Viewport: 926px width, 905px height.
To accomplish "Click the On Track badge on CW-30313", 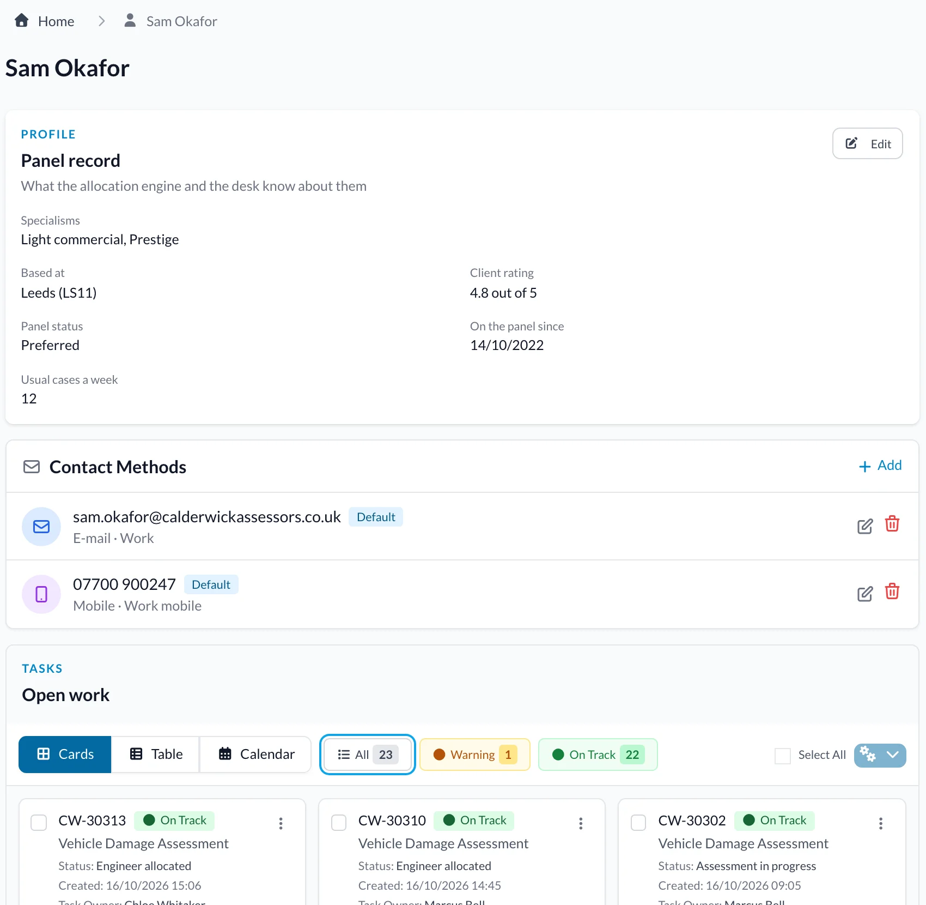I will click(x=174, y=820).
